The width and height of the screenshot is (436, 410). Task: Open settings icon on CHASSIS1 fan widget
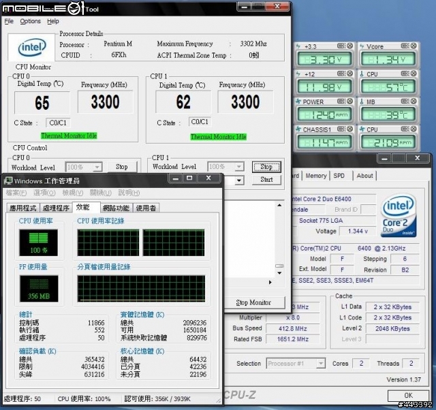click(x=341, y=129)
